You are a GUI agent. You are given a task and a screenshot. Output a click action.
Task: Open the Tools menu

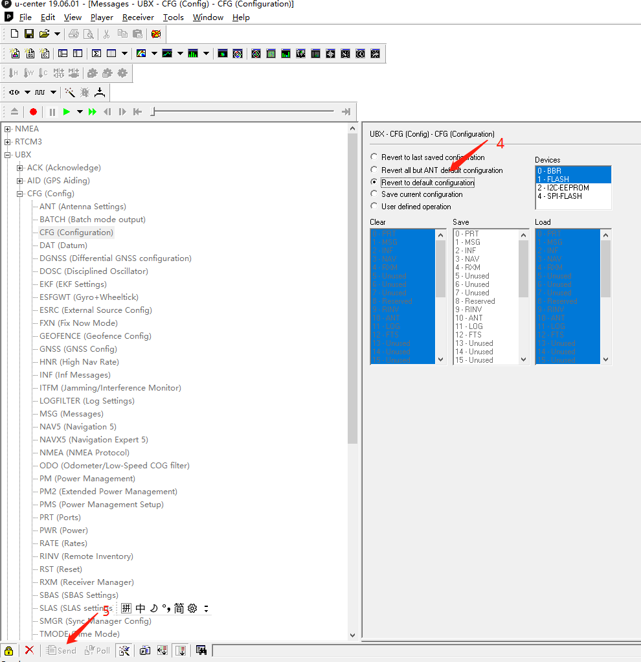(174, 17)
